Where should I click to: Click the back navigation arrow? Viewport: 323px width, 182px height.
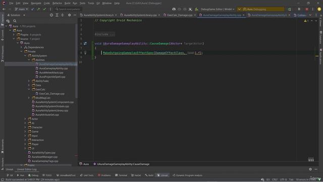[4, 9]
